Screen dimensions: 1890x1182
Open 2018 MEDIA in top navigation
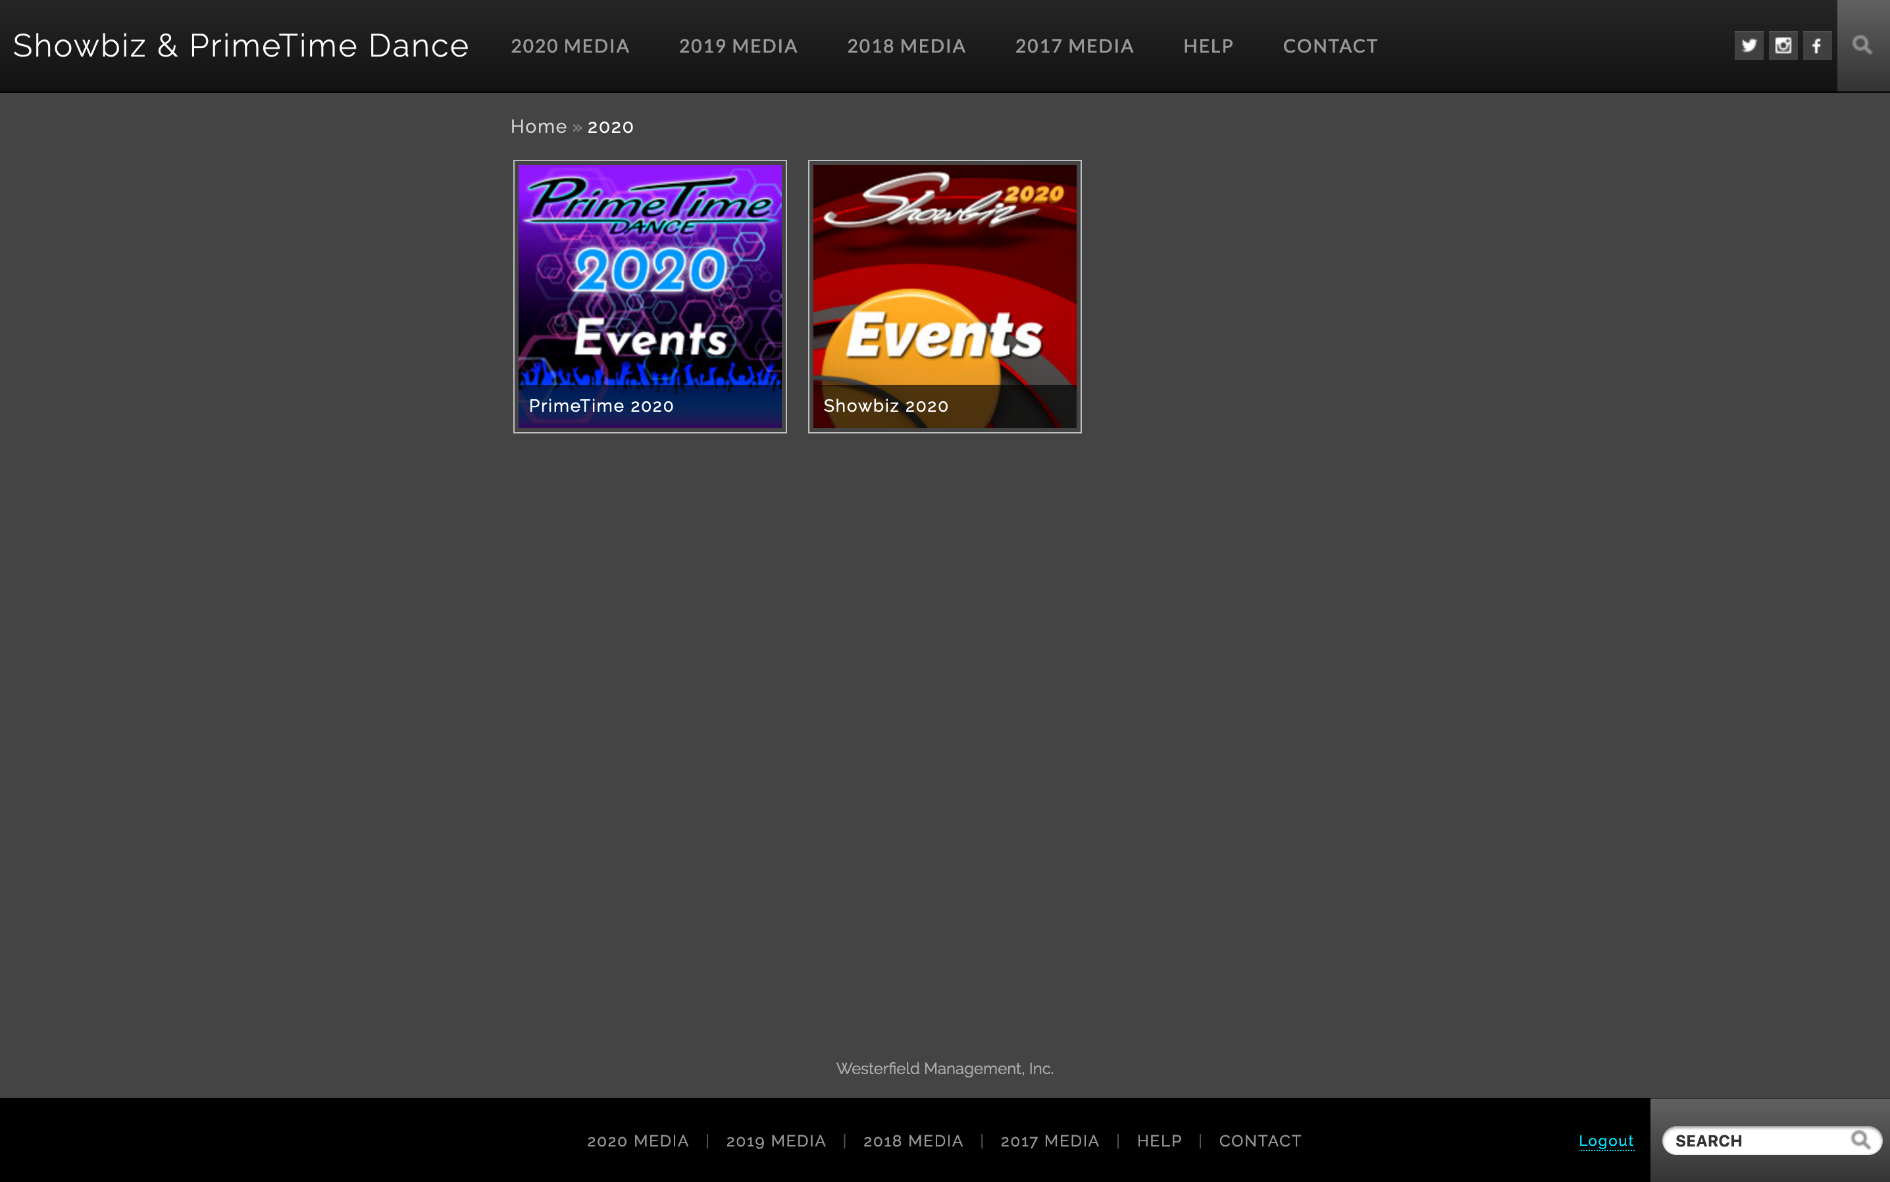(906, 46)
